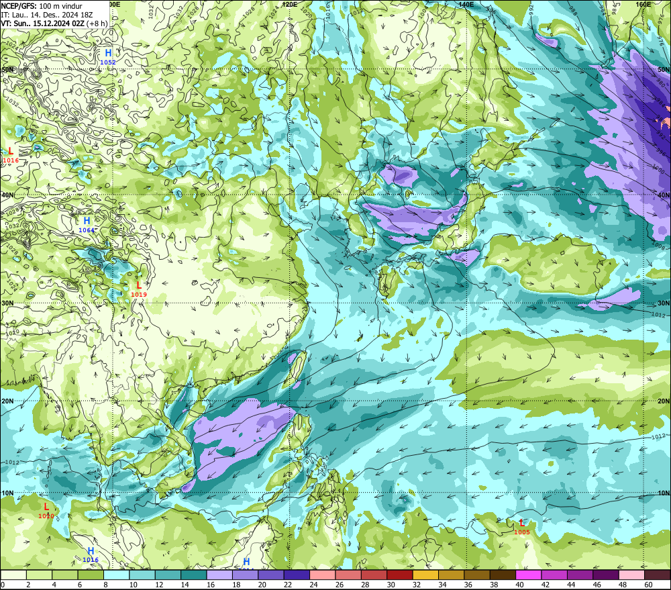Viewport: 671px width, 590px height.
Task: Pick the dark maroon legend swatch starting at 60
Action: (x=658, y=575)
